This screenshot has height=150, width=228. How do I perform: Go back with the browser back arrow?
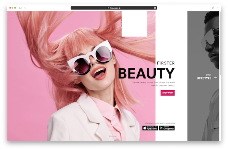coord(25,8)
